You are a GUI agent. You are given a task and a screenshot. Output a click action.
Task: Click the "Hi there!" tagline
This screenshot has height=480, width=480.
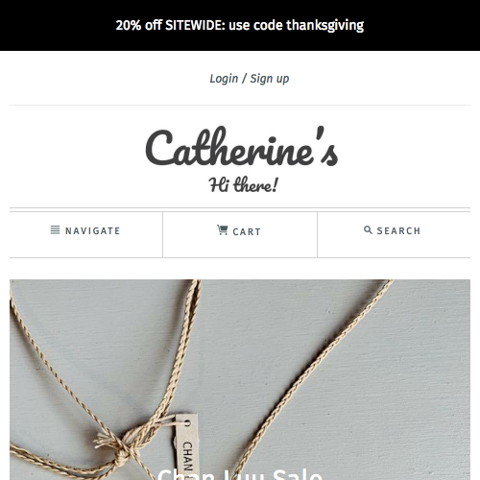(243, 184)
